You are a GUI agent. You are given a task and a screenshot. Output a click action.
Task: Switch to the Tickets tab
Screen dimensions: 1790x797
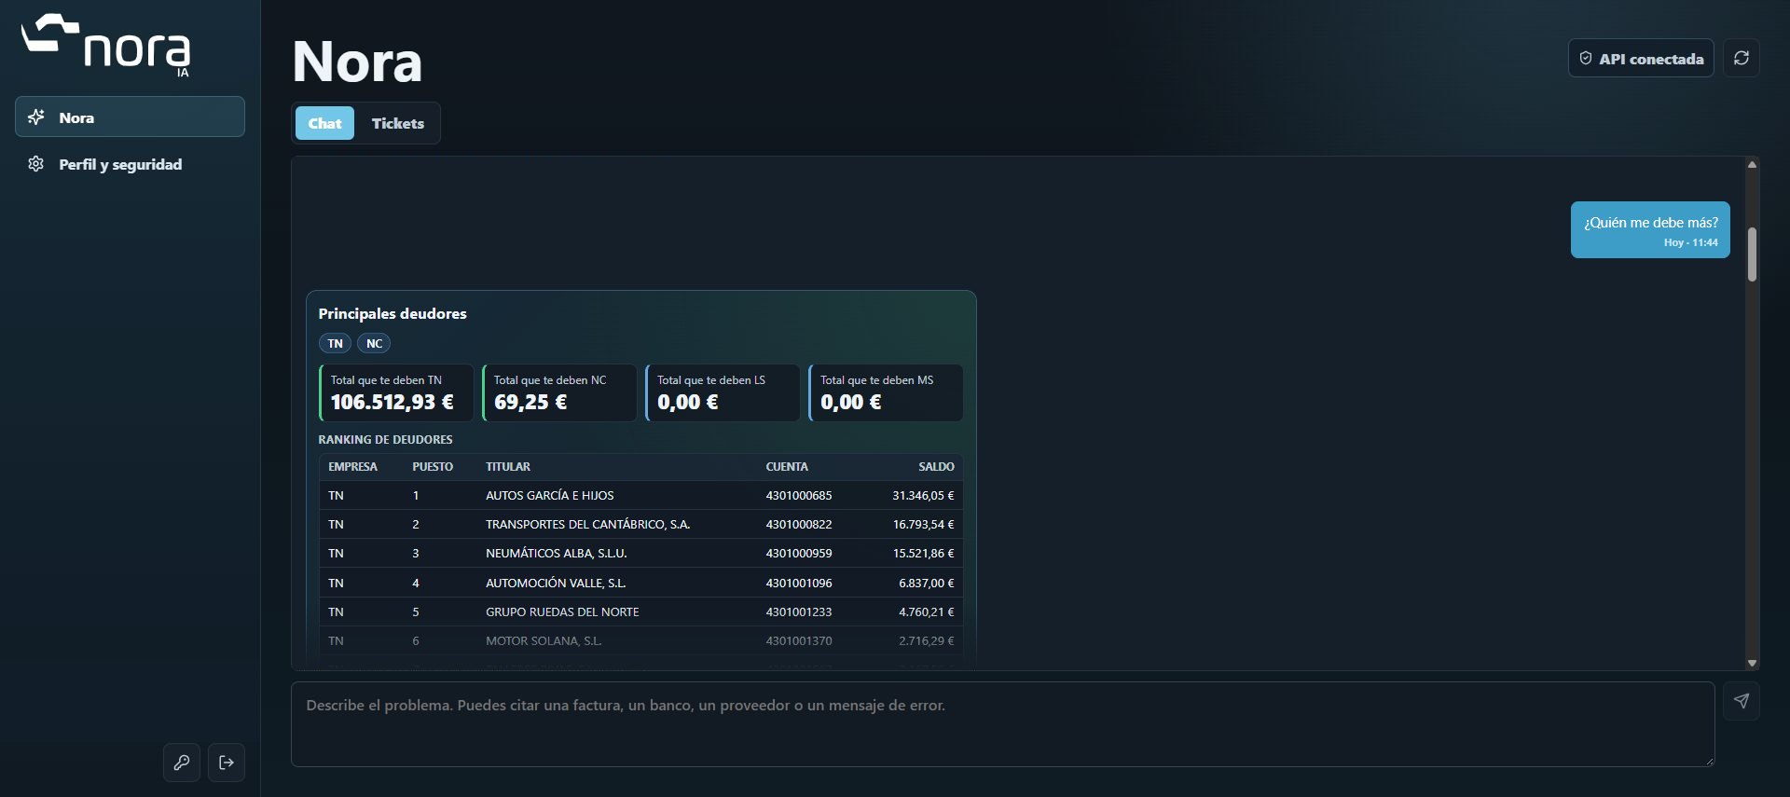pyautogui.click(x=398, y=123)
